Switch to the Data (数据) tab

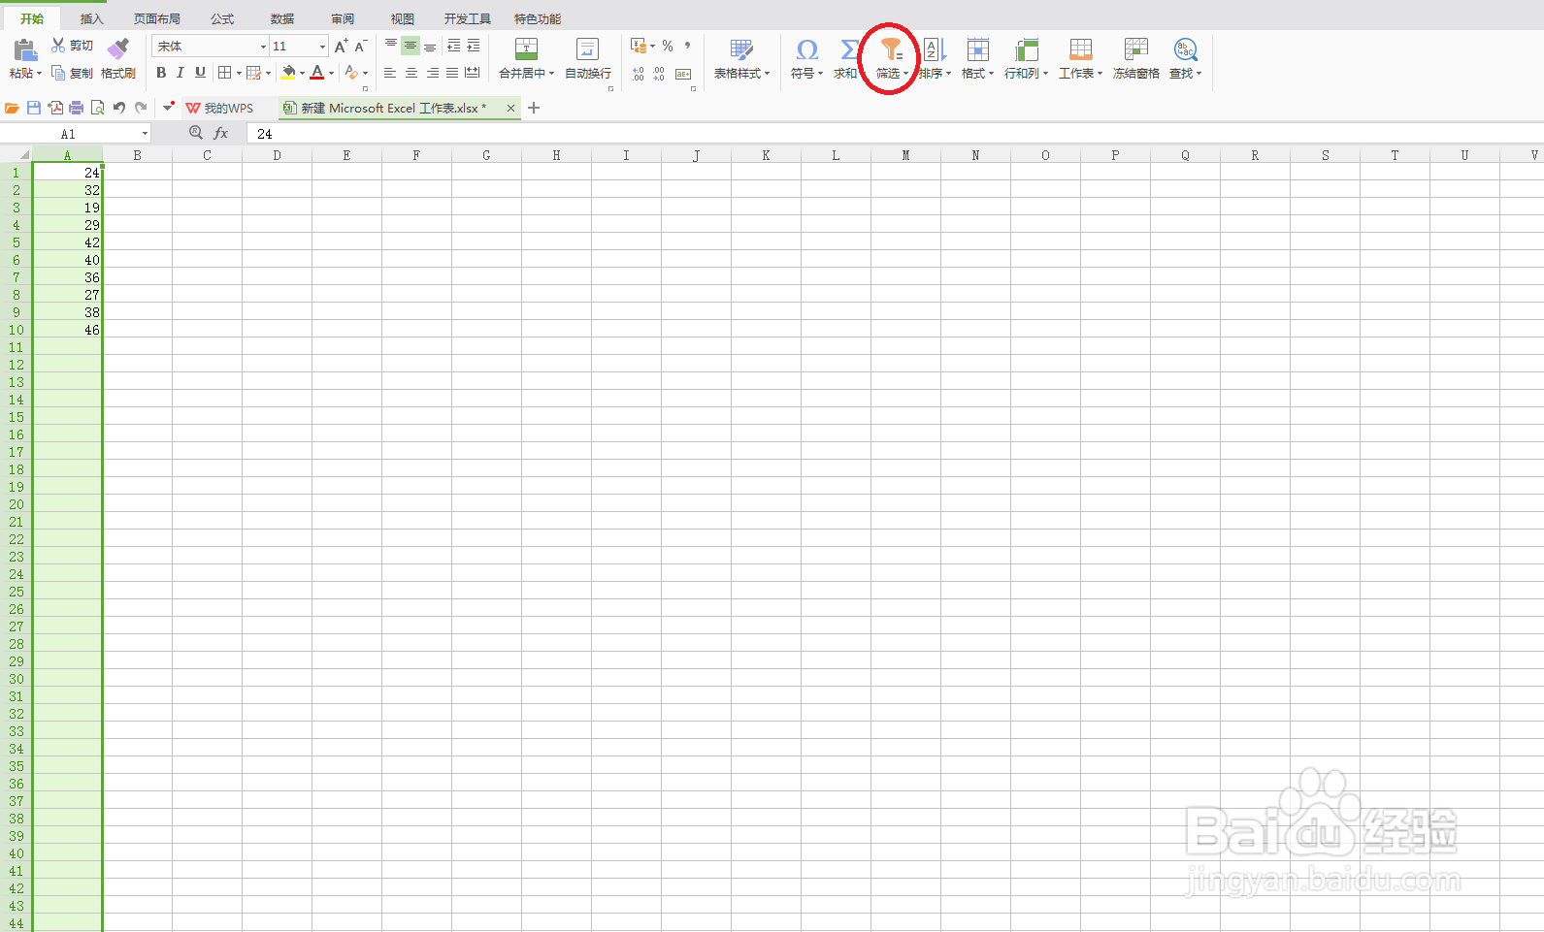(x=282, y=18)
